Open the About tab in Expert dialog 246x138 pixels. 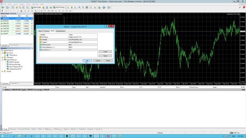coord(40,31)
